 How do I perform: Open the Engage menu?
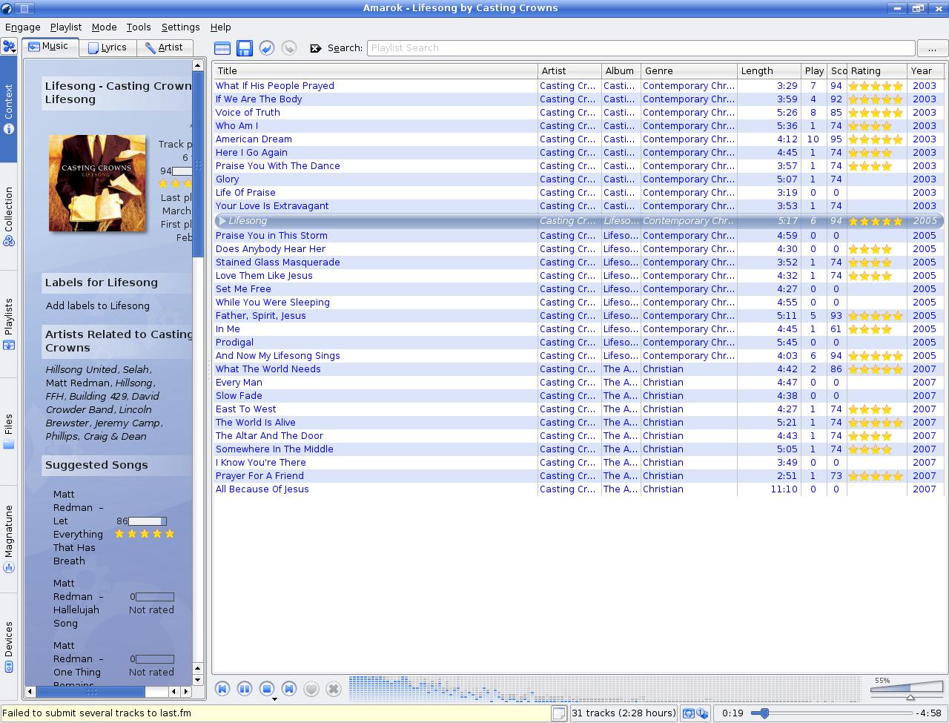23,27
